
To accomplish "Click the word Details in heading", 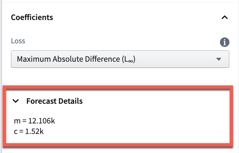I will [x=70, y=101].
